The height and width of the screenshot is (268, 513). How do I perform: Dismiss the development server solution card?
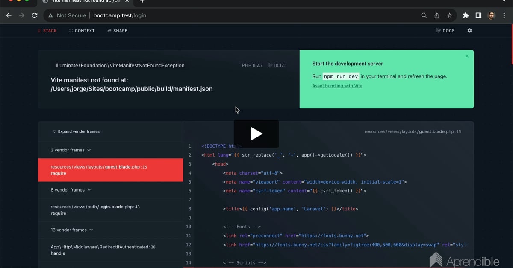(467, 56)
